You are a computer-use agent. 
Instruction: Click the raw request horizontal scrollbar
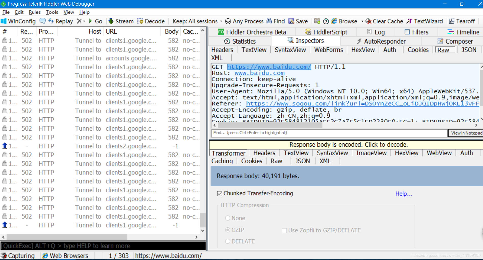point(270,125)
